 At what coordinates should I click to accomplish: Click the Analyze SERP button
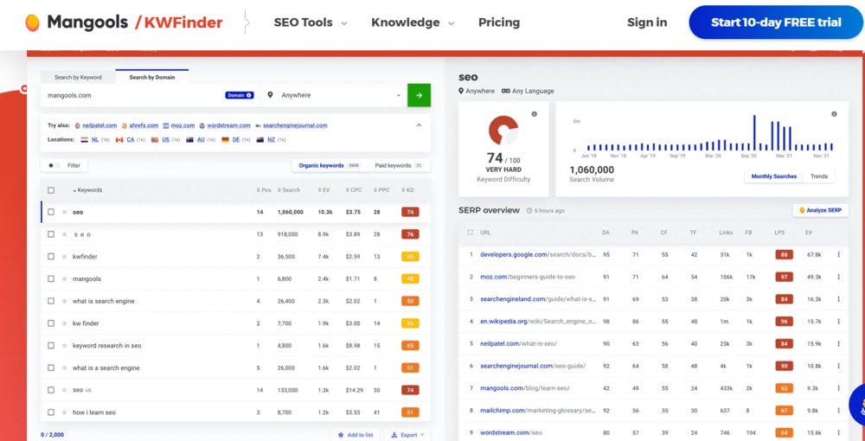pos(820,211)
